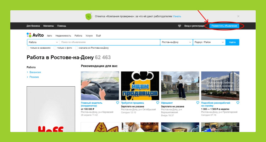The width and height of the screenshot is (266, 142).
Task: Open favorites via the heart icon in header
Action: [180, 26]
